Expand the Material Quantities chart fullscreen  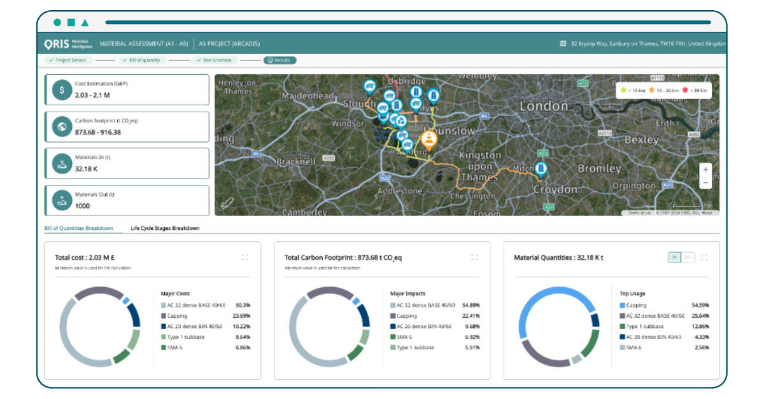[704, 257]
